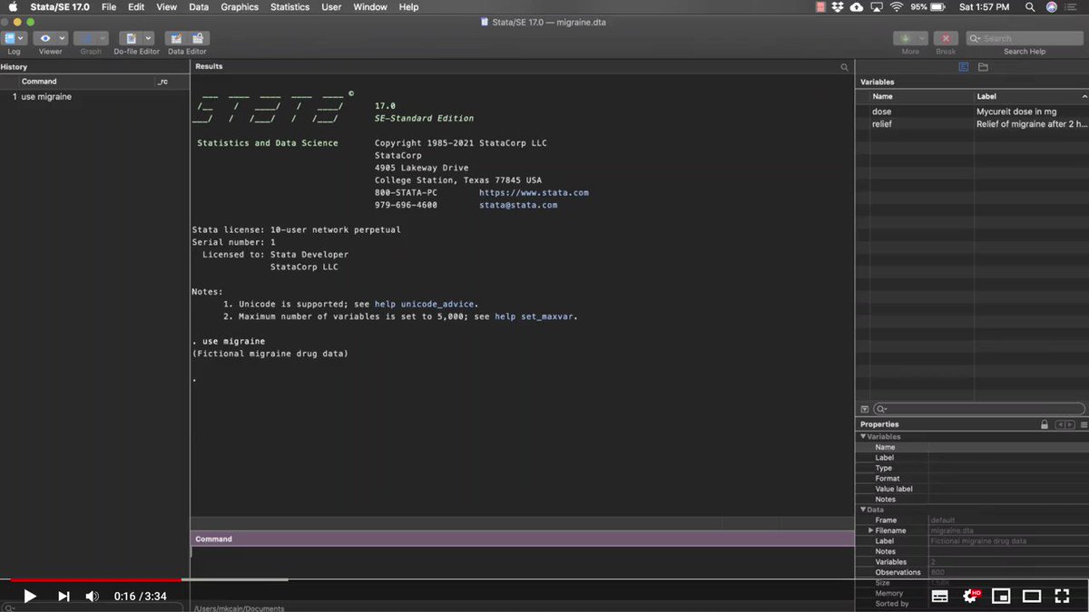Go to next variable in Properties
Viewport: 1089px width, 612px height.
pos(1068,424)
